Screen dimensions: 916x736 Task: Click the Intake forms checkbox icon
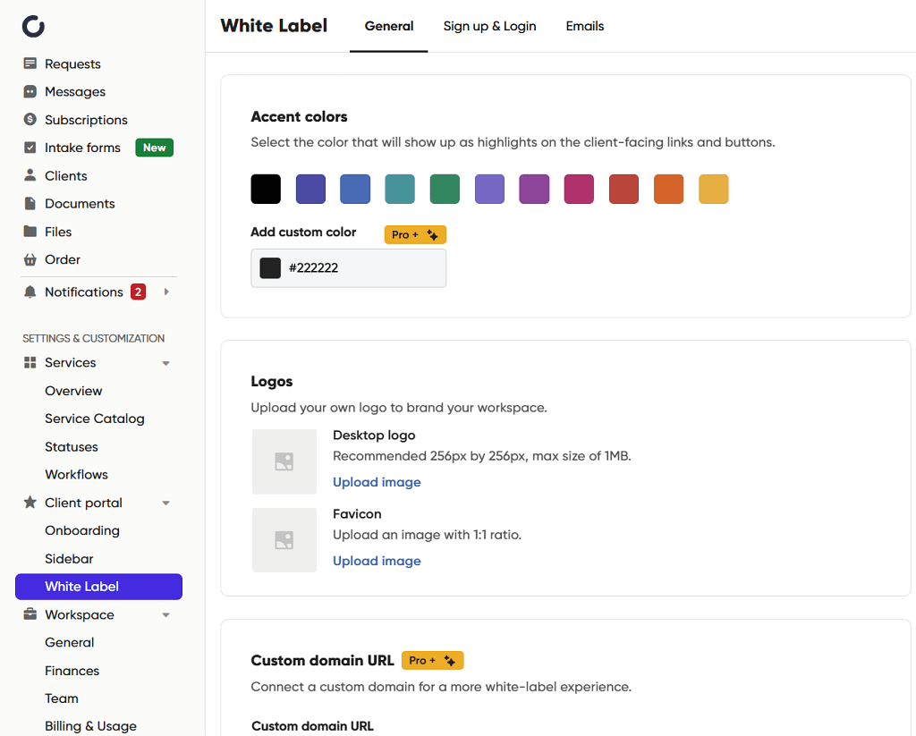[30, 148]
